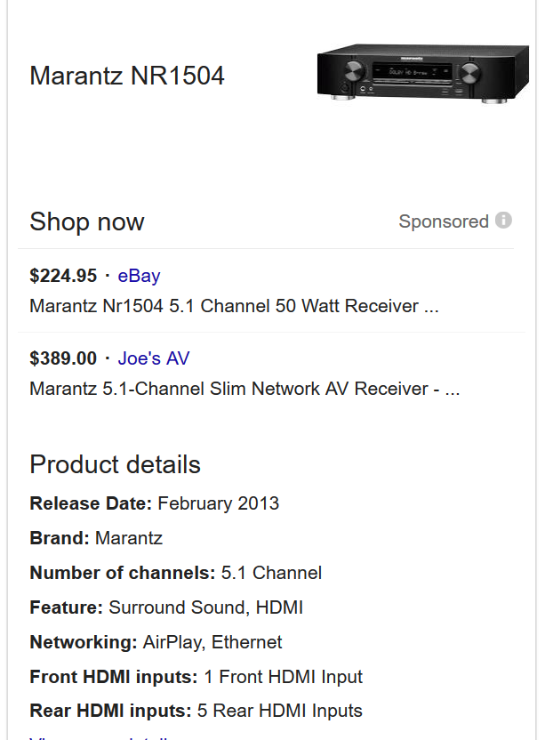The image size is (545, 740).
Task: Click the Number of channels line
Action: coord(176,573)
